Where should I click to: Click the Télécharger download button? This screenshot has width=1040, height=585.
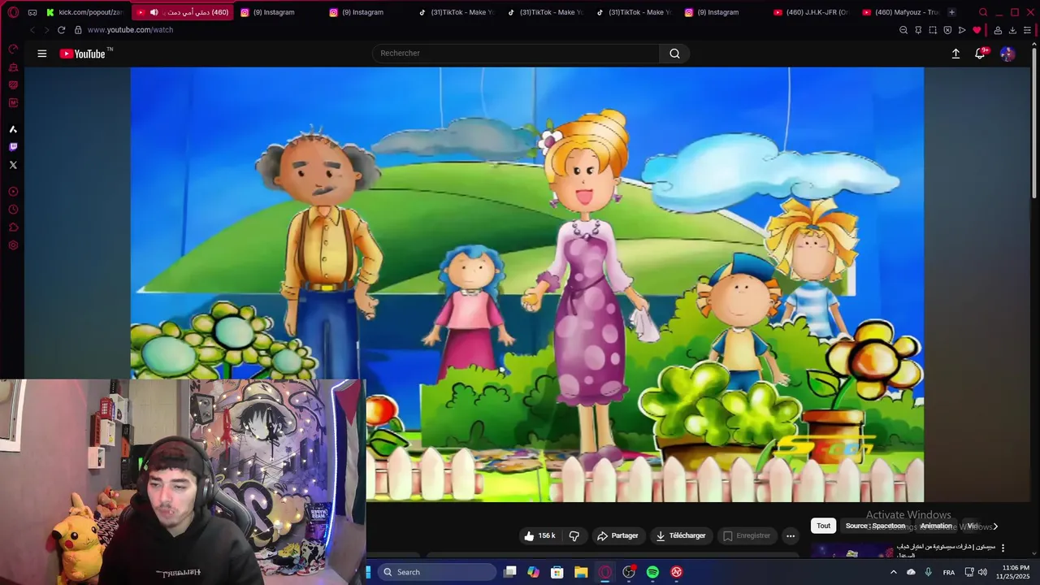681,536
